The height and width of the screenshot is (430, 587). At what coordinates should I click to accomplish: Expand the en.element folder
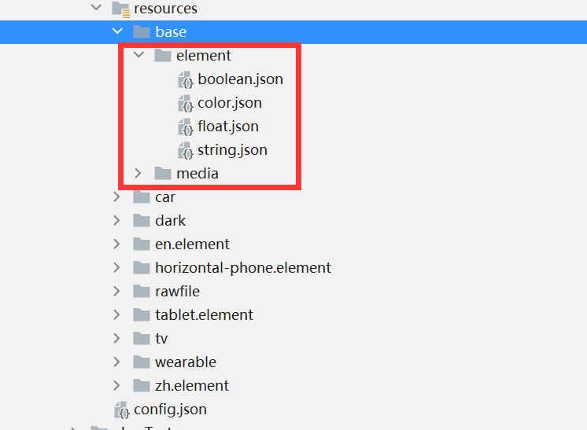click(x=116, y=244)
